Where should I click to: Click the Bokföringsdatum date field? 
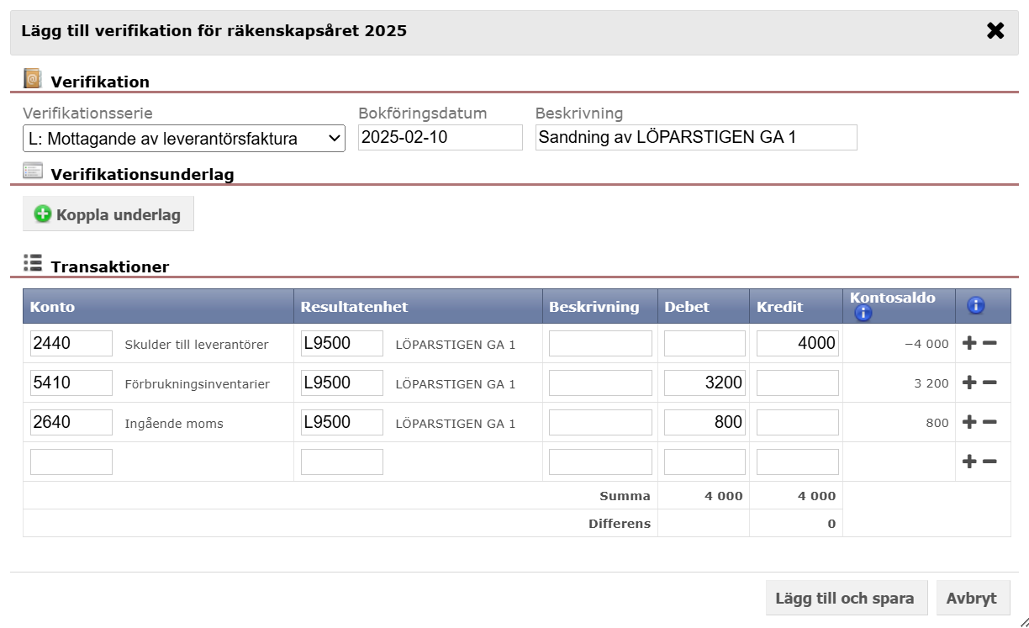point(440,137)
